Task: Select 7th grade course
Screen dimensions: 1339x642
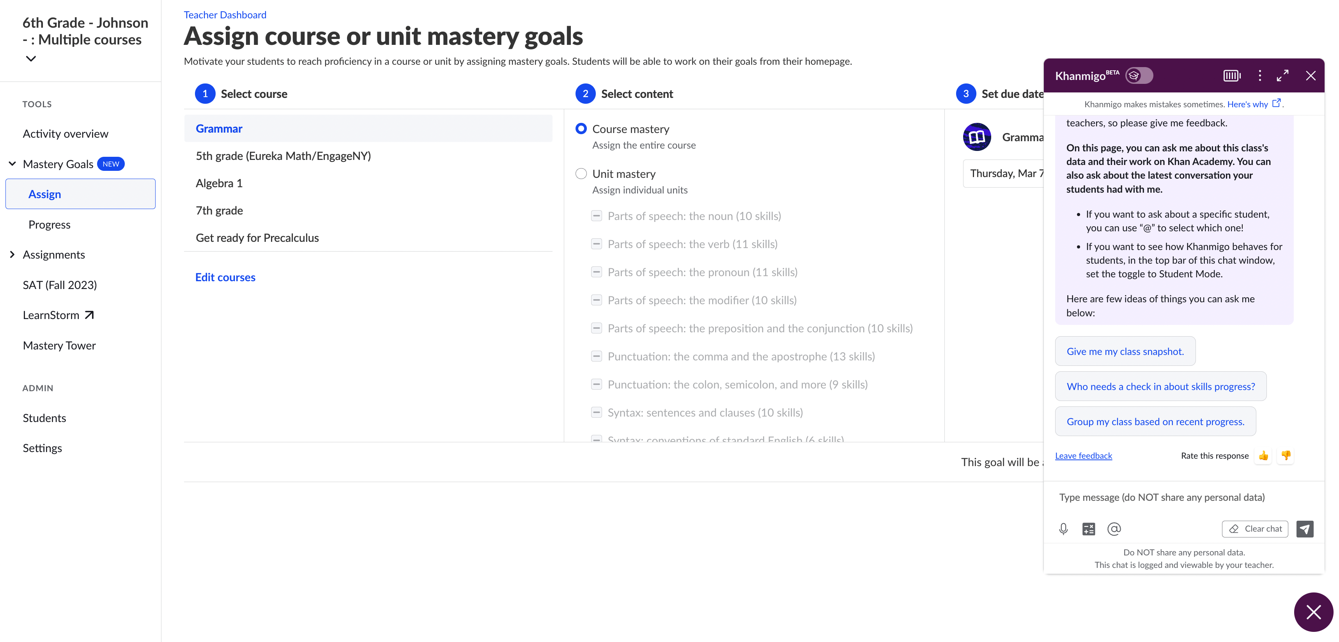Action: 368,210
